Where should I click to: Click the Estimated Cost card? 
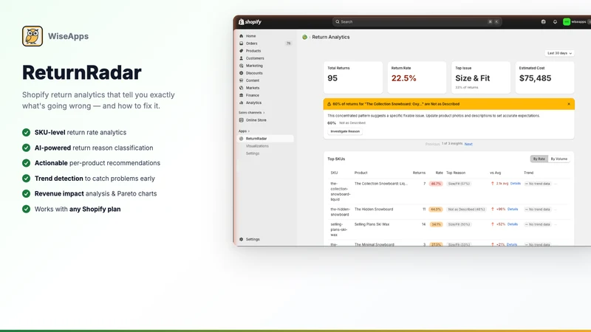click(544, 77)
